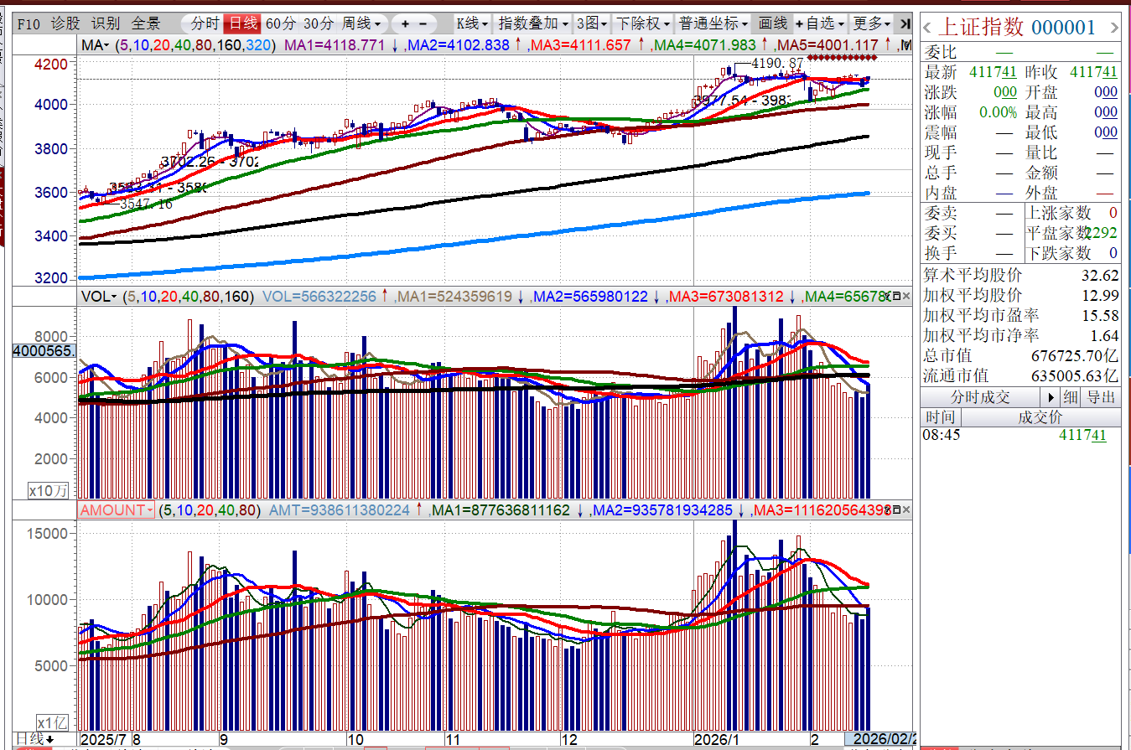Expand the AMOUNT indicator selector

click(x=117, y=509)
